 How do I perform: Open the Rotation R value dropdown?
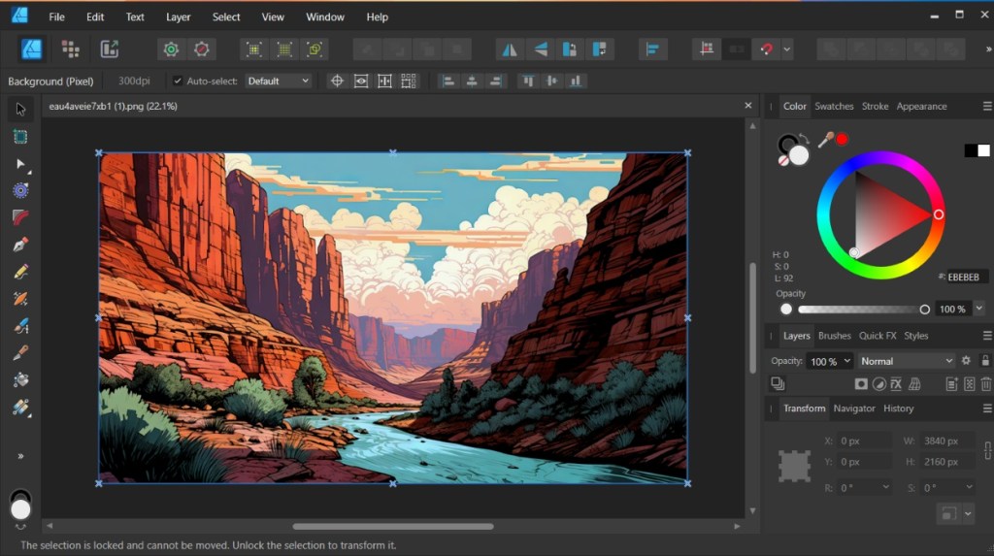[x=885, y=487]
